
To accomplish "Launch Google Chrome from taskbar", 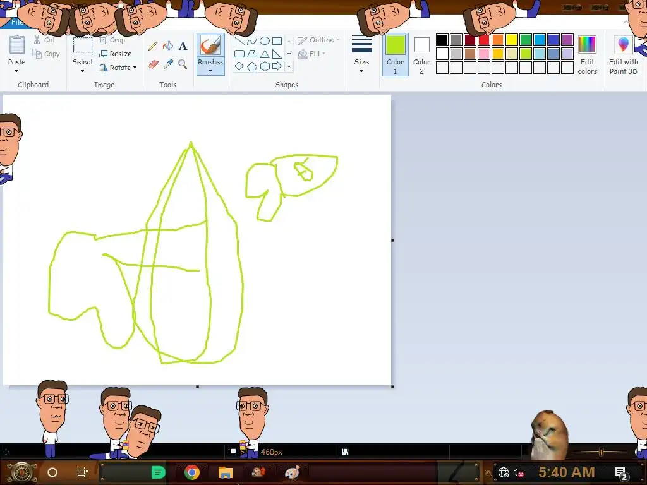I will 192,472.
